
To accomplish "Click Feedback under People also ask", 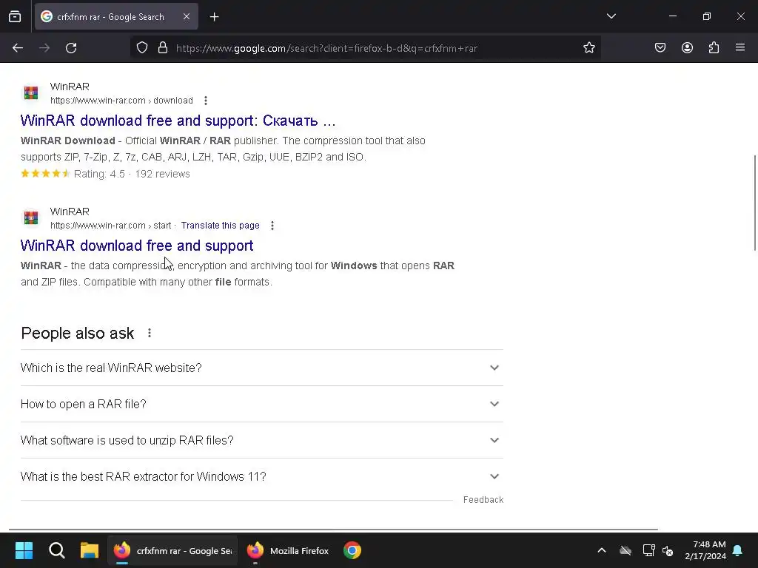I will pyautogui.click(x=483, y=500).
